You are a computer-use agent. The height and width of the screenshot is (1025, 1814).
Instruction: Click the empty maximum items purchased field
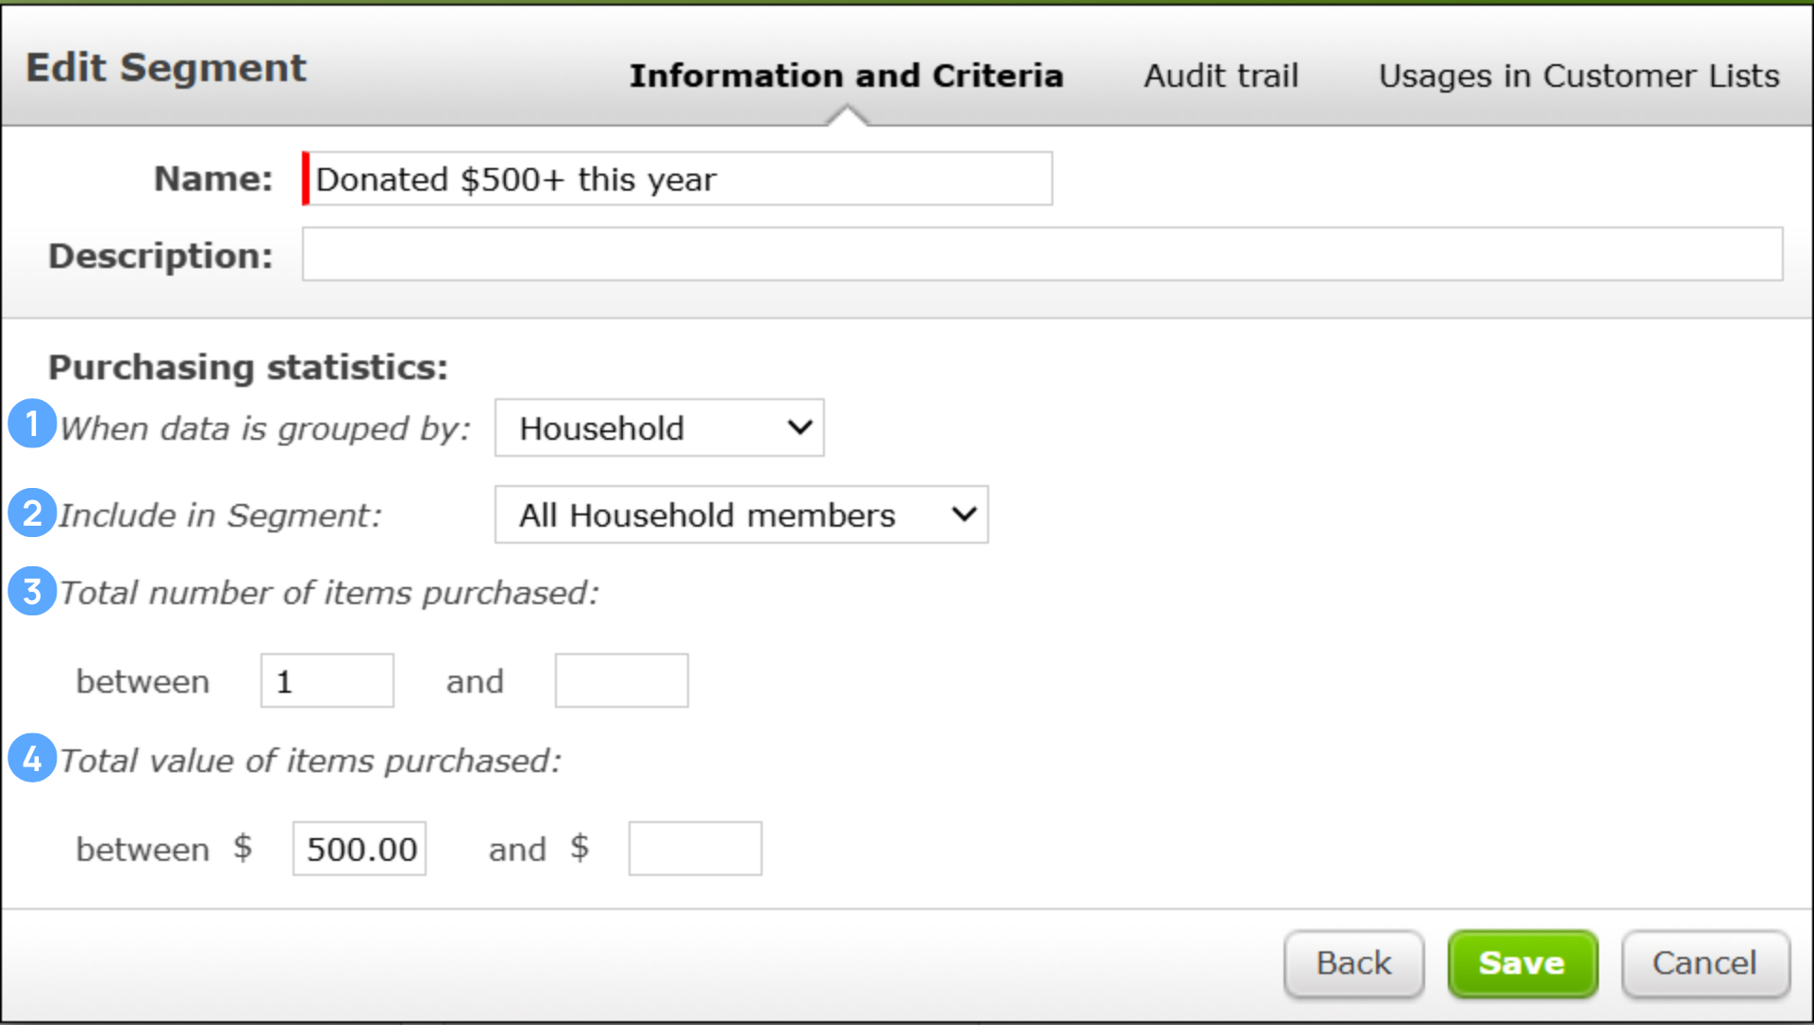click(x=621, y=681)
